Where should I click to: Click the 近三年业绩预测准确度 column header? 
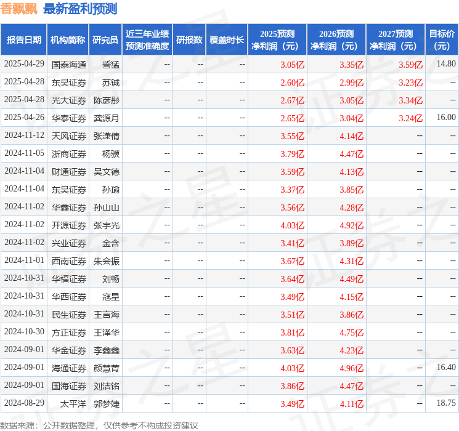(x=147, y=40)
